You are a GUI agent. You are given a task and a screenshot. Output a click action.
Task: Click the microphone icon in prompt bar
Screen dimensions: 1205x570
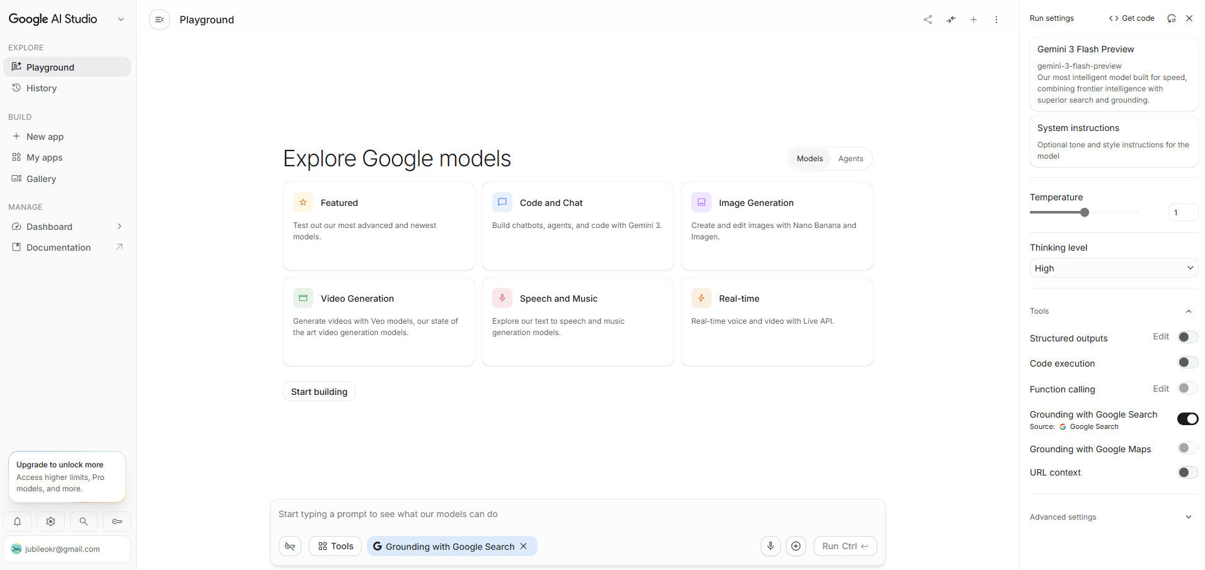coord(771,546)
